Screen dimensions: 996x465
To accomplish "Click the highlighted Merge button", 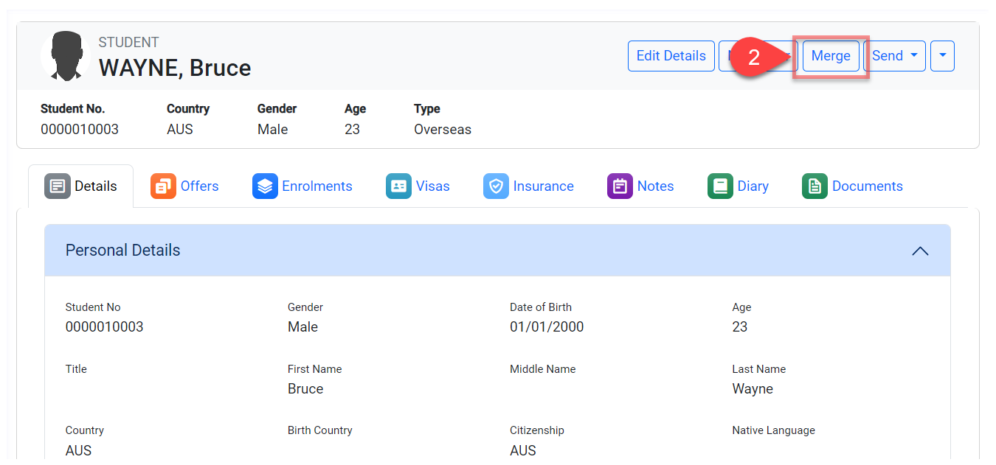I will (831, 56).
